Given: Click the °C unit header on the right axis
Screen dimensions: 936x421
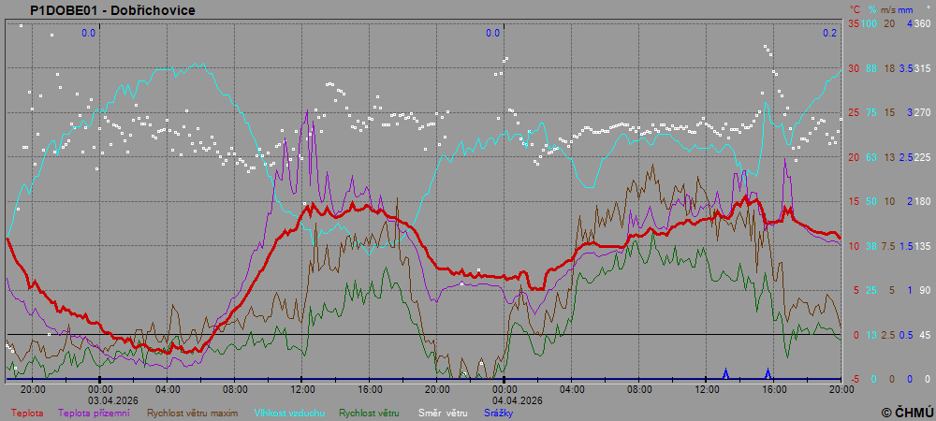Looking at the screenshot, I should (x=855, y=9).
